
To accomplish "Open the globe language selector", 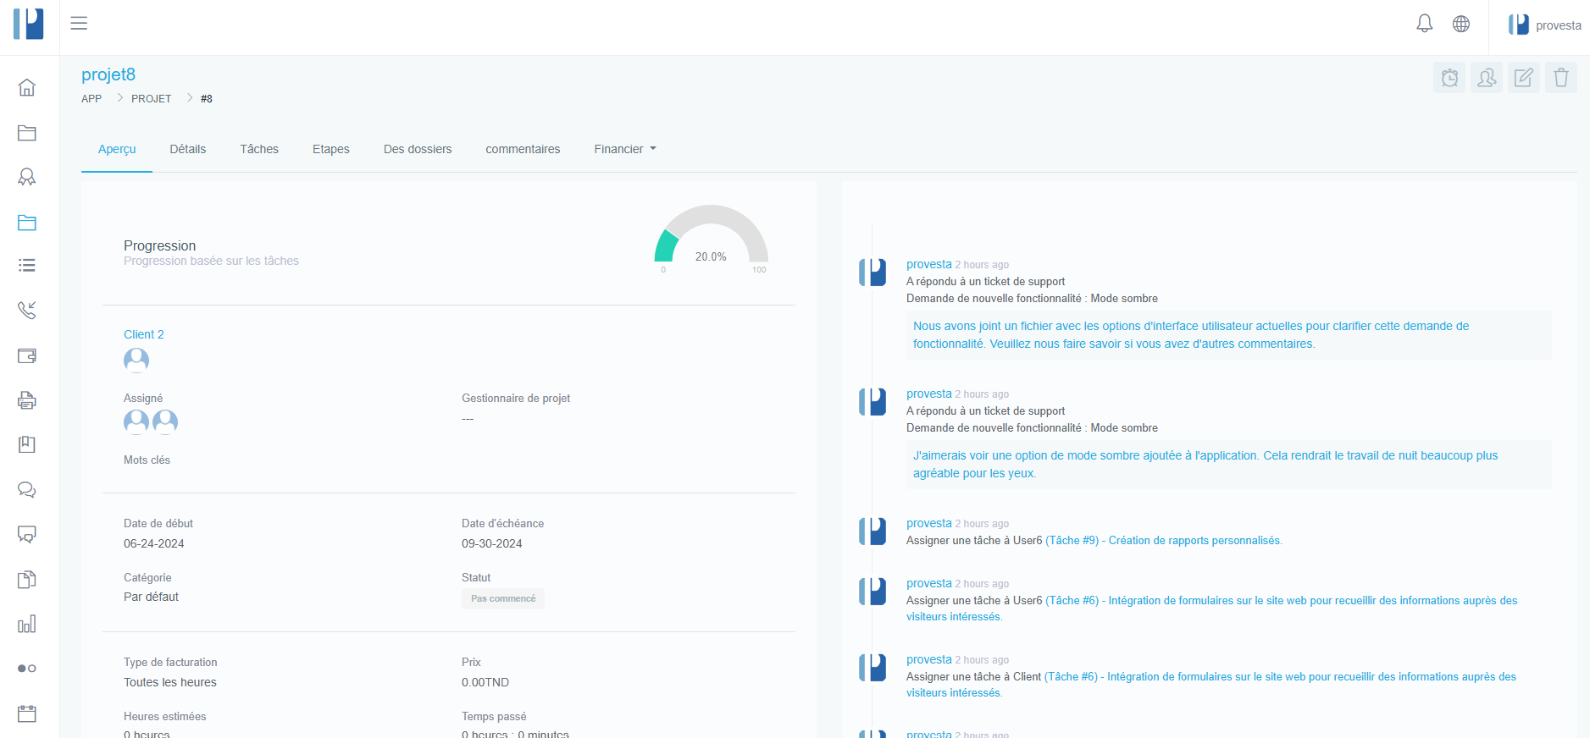I will click(1461, 24).
